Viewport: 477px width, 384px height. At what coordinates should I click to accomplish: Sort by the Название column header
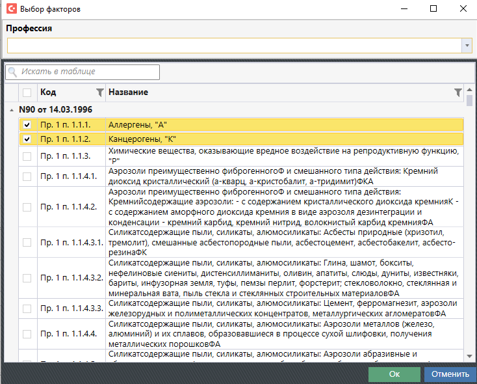(273, 92)
